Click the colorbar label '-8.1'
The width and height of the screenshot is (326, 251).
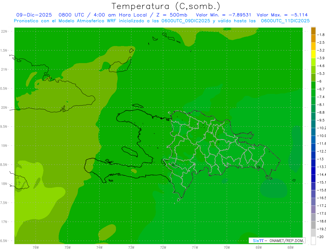point(321,105)
